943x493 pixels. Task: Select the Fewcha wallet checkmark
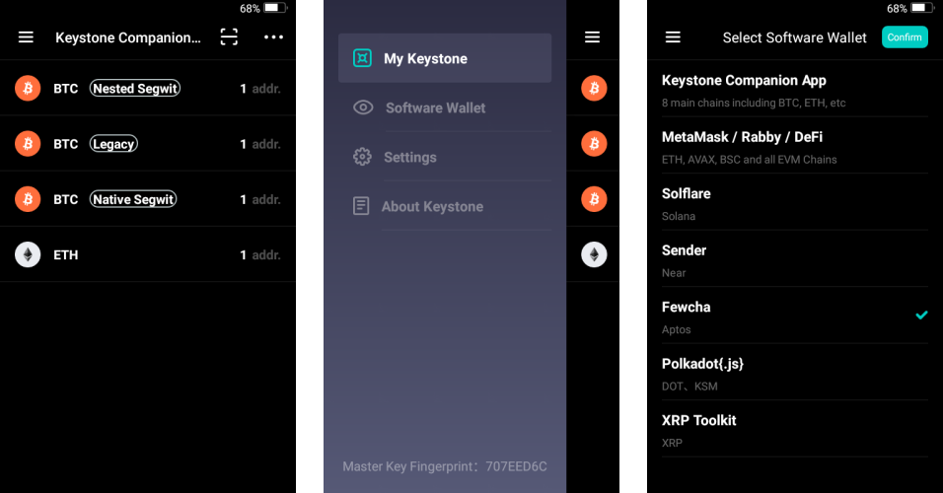tap(921, 316)
